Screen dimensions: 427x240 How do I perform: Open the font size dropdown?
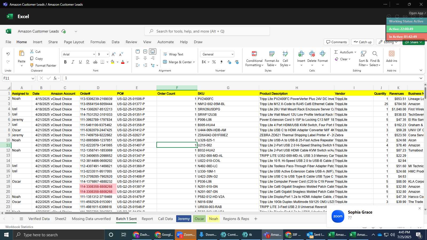[x=108, y=54]
